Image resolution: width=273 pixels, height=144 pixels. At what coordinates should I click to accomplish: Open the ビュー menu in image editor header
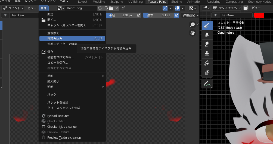click(32, 8)
